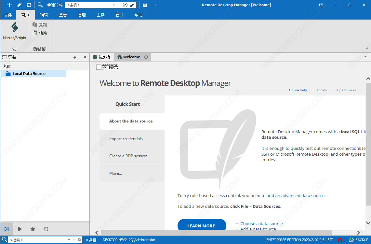
Task: Open the quick connect host dropdown arrow
Action: [114, 5]
